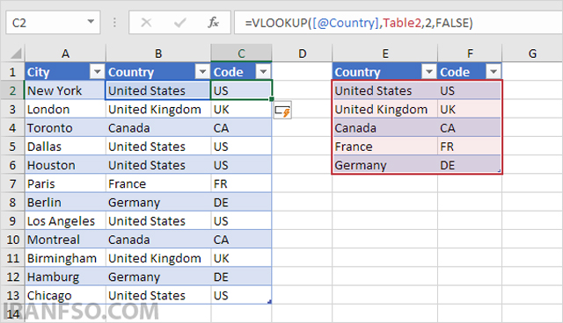Click US code in cell F2
Image resolution: width=563 pixels, height=323 pixels.
[470, 90]
